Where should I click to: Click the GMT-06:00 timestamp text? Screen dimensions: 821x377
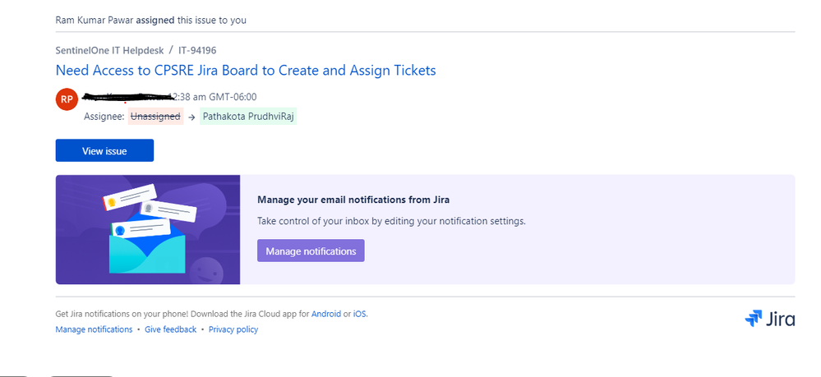pos(215,97)
